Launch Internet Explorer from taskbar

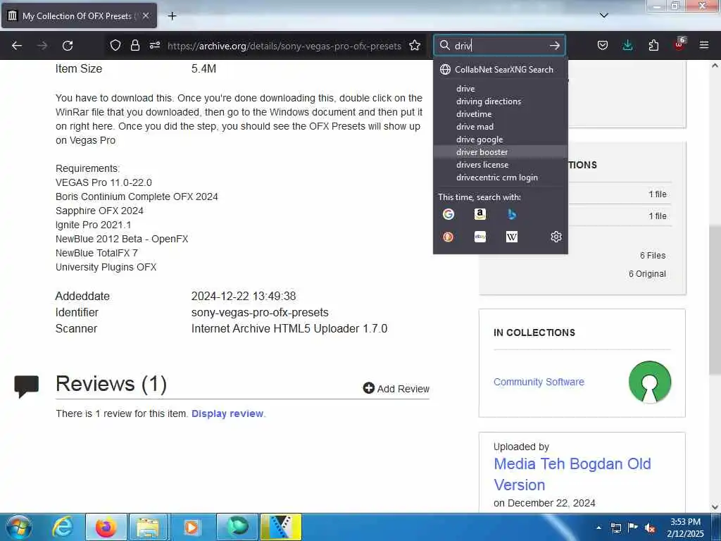63,527
